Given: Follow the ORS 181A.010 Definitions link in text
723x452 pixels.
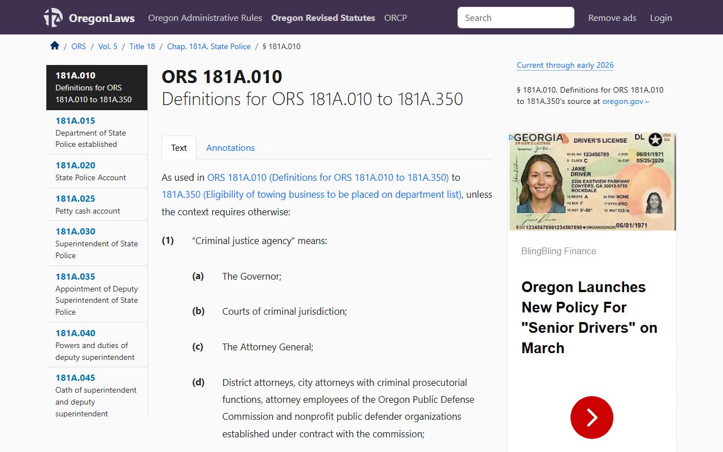Looking at the screenshot, I should [x=328, y=177].
